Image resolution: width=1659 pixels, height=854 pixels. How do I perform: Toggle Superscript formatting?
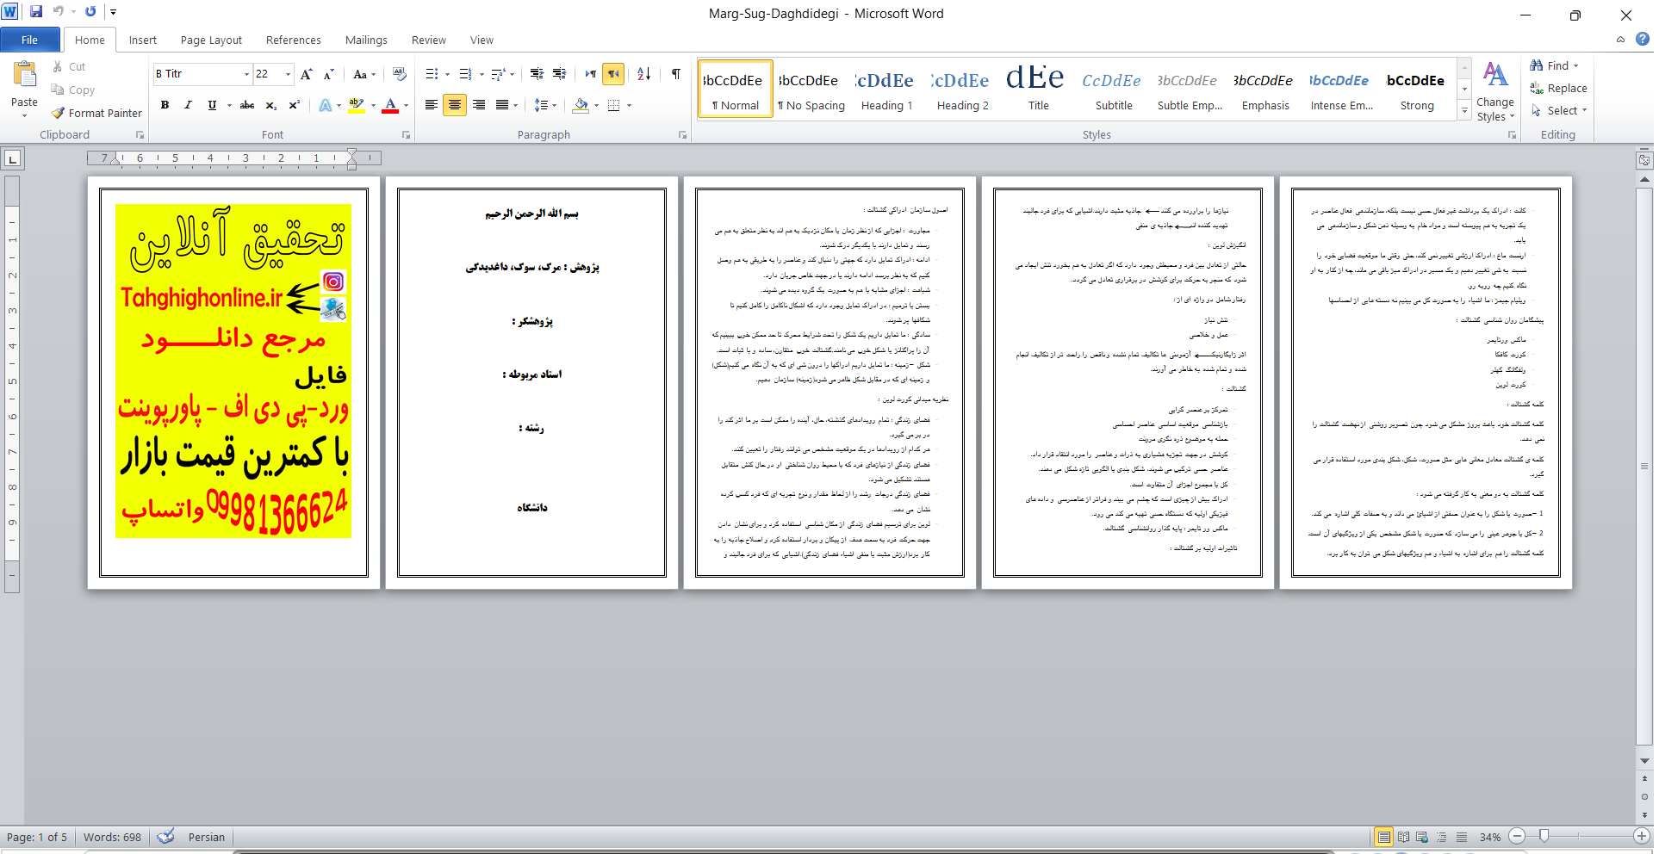point(294,105)
